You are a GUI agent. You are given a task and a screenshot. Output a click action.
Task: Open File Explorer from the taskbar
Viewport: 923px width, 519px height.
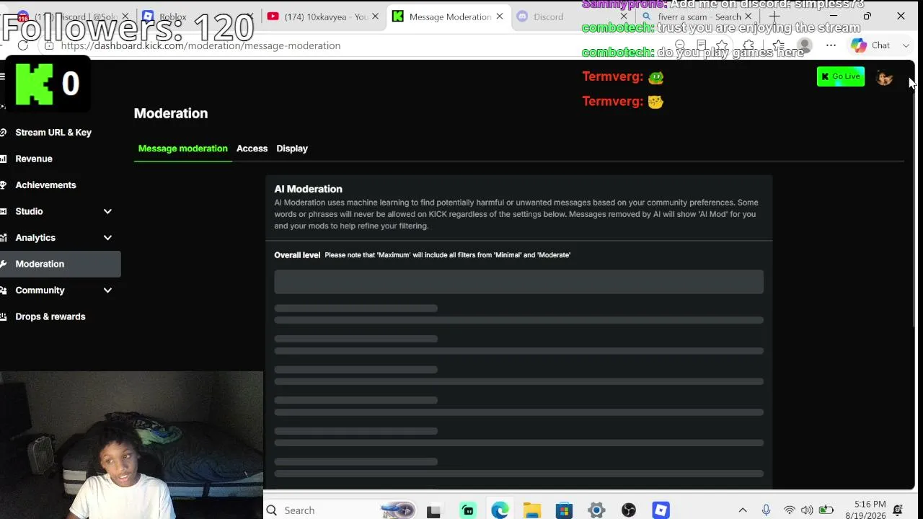coord(532,511)
